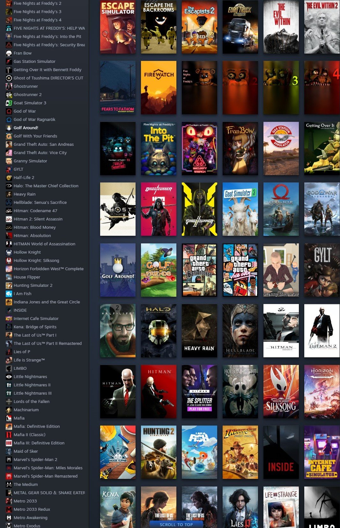
Task: Open the Escape Simulator cover tile
Action: [x=118, y=27]
